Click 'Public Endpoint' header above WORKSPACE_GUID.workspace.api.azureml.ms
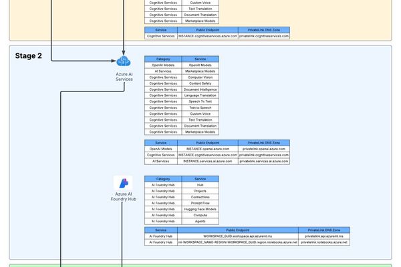The height and width of the screenshot is (267, 401). pos(238,230)
